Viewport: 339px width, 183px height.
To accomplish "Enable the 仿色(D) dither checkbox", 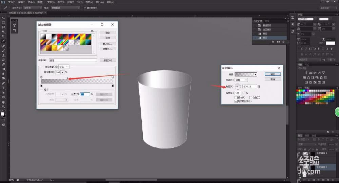I will coord(251,97).
